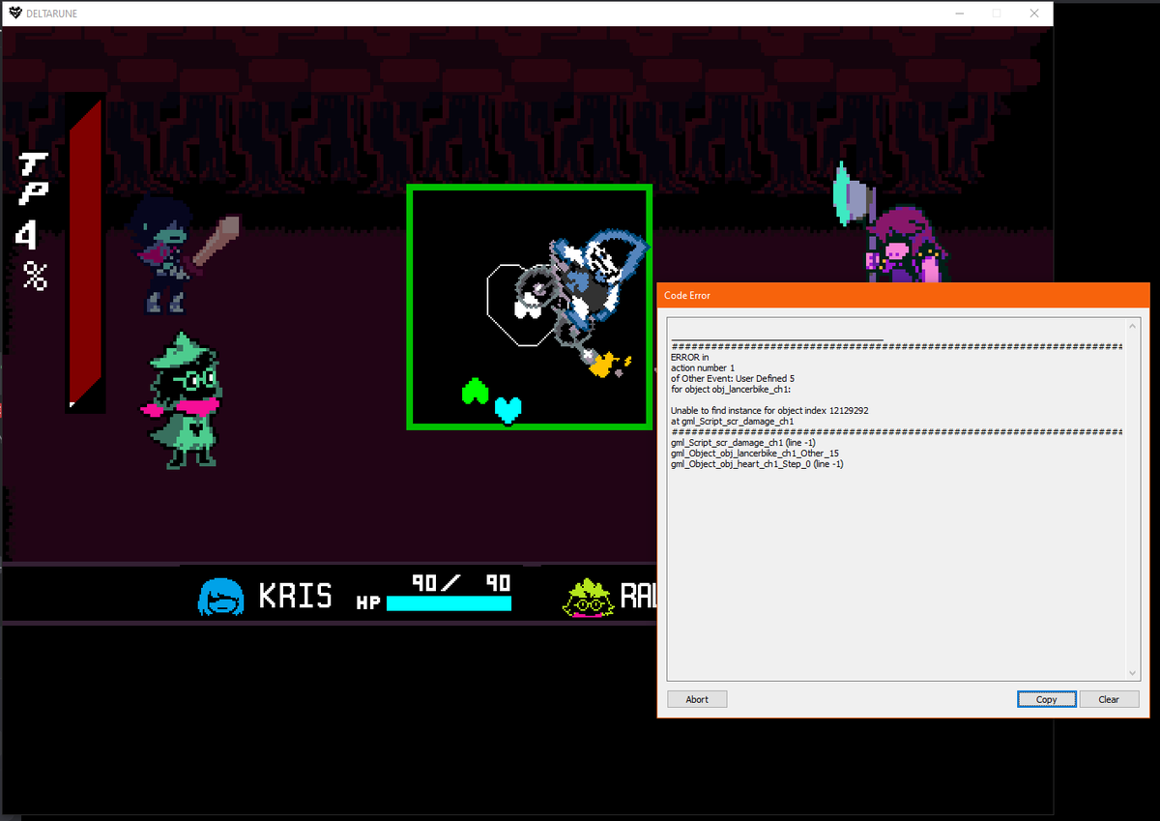1160x821 pixels.
Task: Click the scroll down arrow in the error text box
Action: click(1134, 674)
